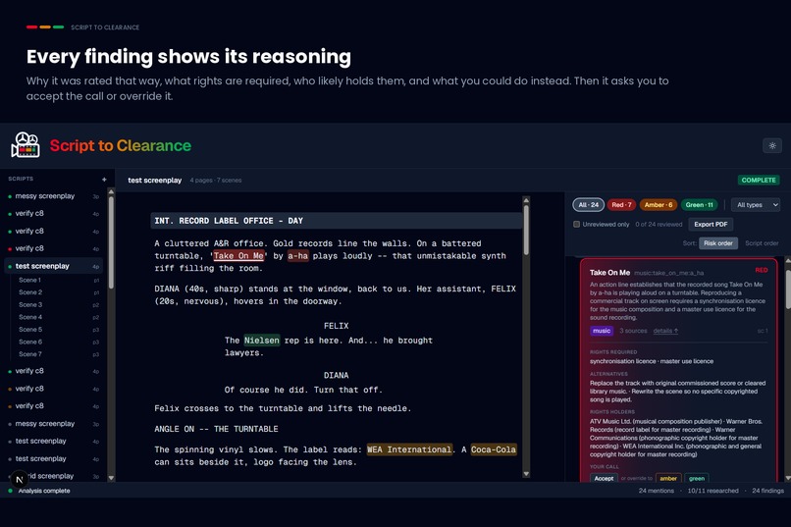
Task: Click highlighted 'a-ha' mention in script
Action: click(x=297, y=256)
